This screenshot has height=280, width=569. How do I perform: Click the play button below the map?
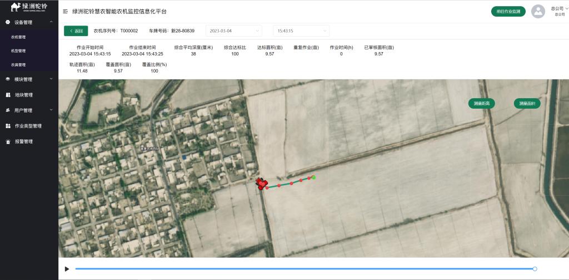tap(67, 269)
